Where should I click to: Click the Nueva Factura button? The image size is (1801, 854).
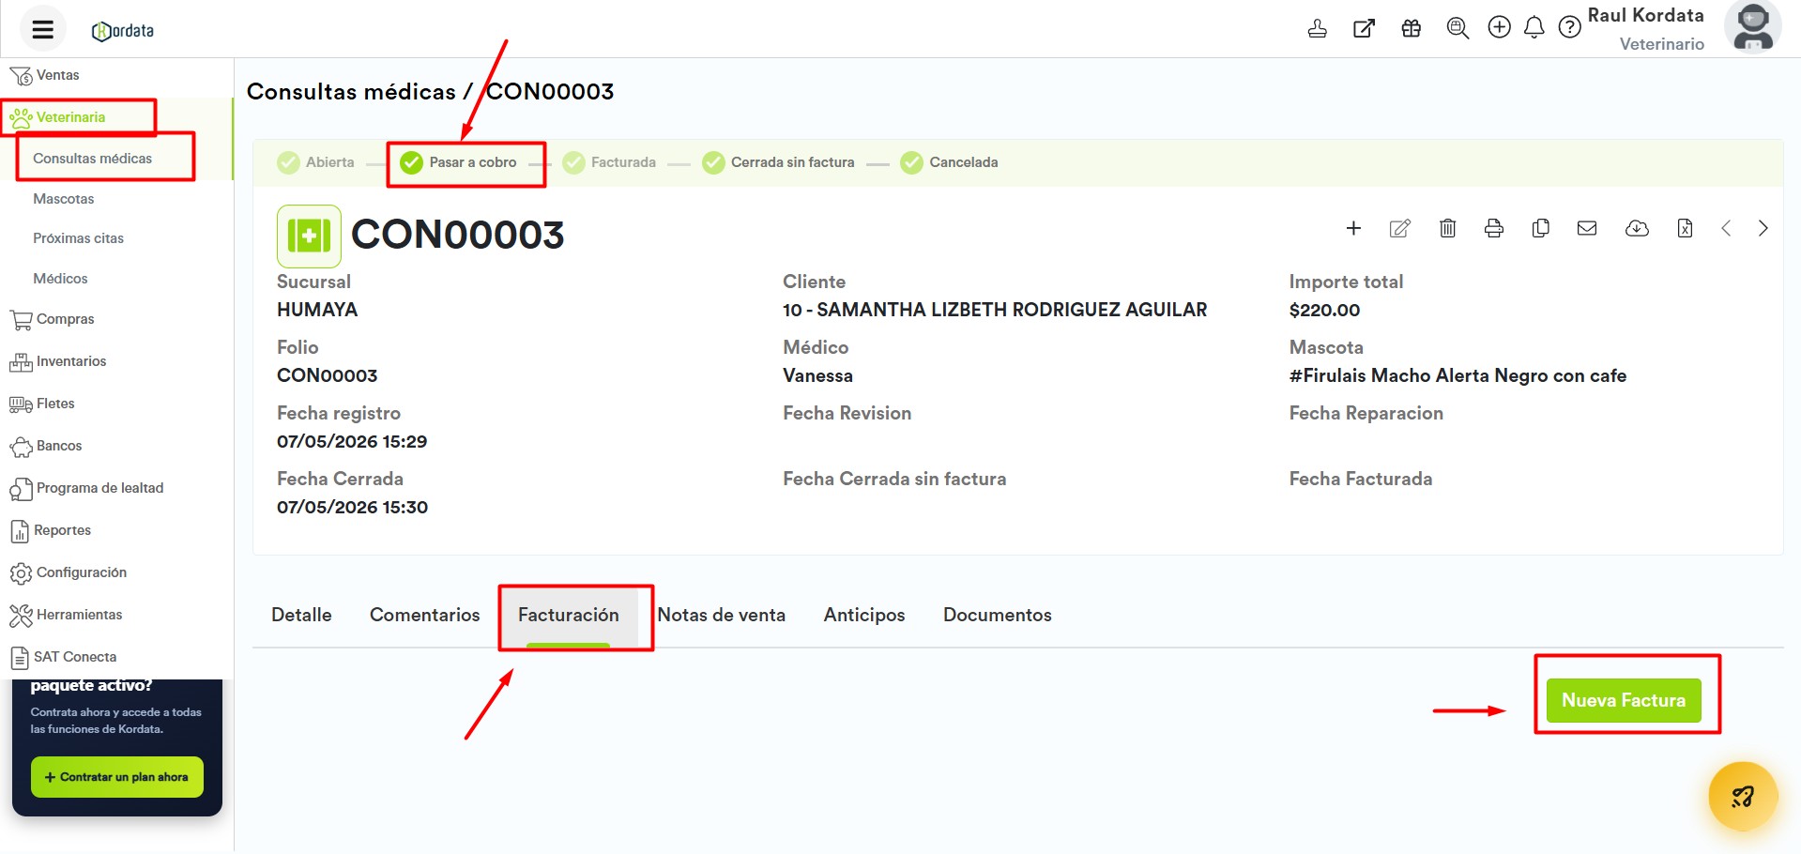pyautogui.click(x=1624, y=700)
